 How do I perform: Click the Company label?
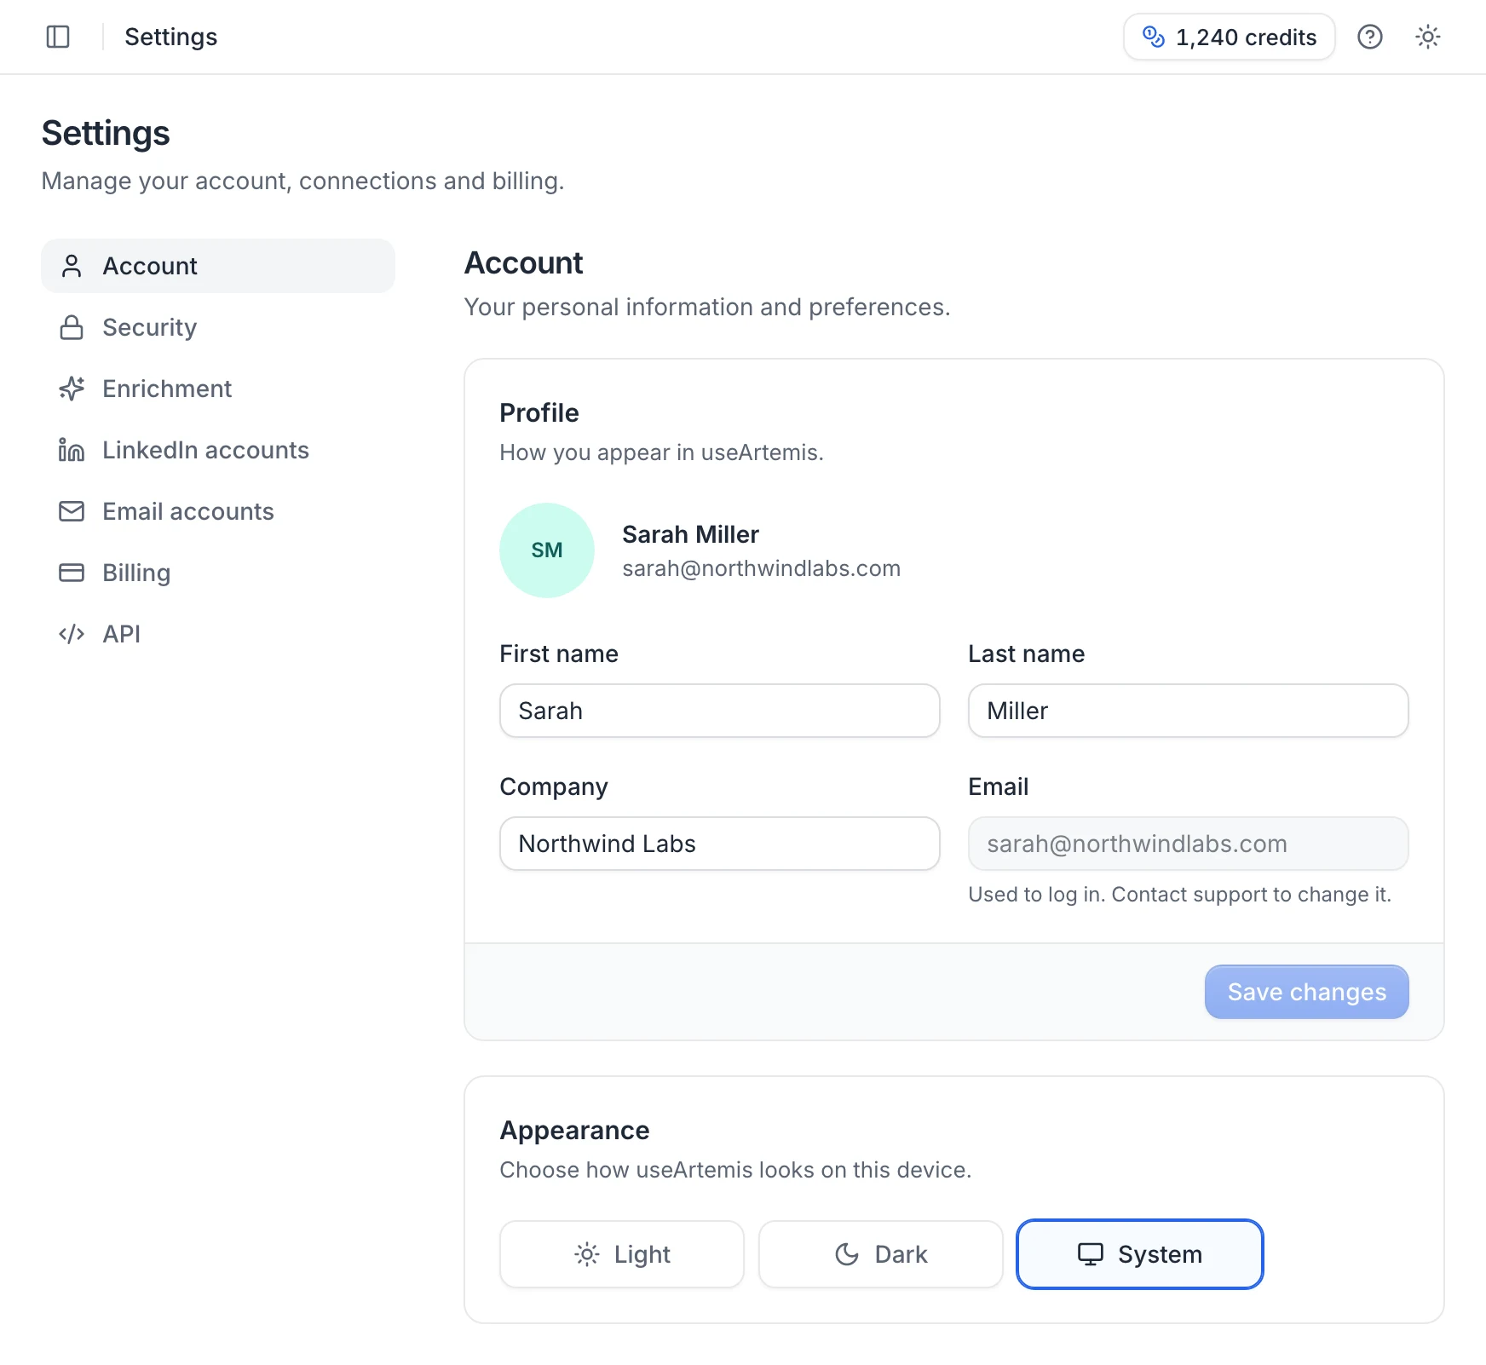[554, 786]
